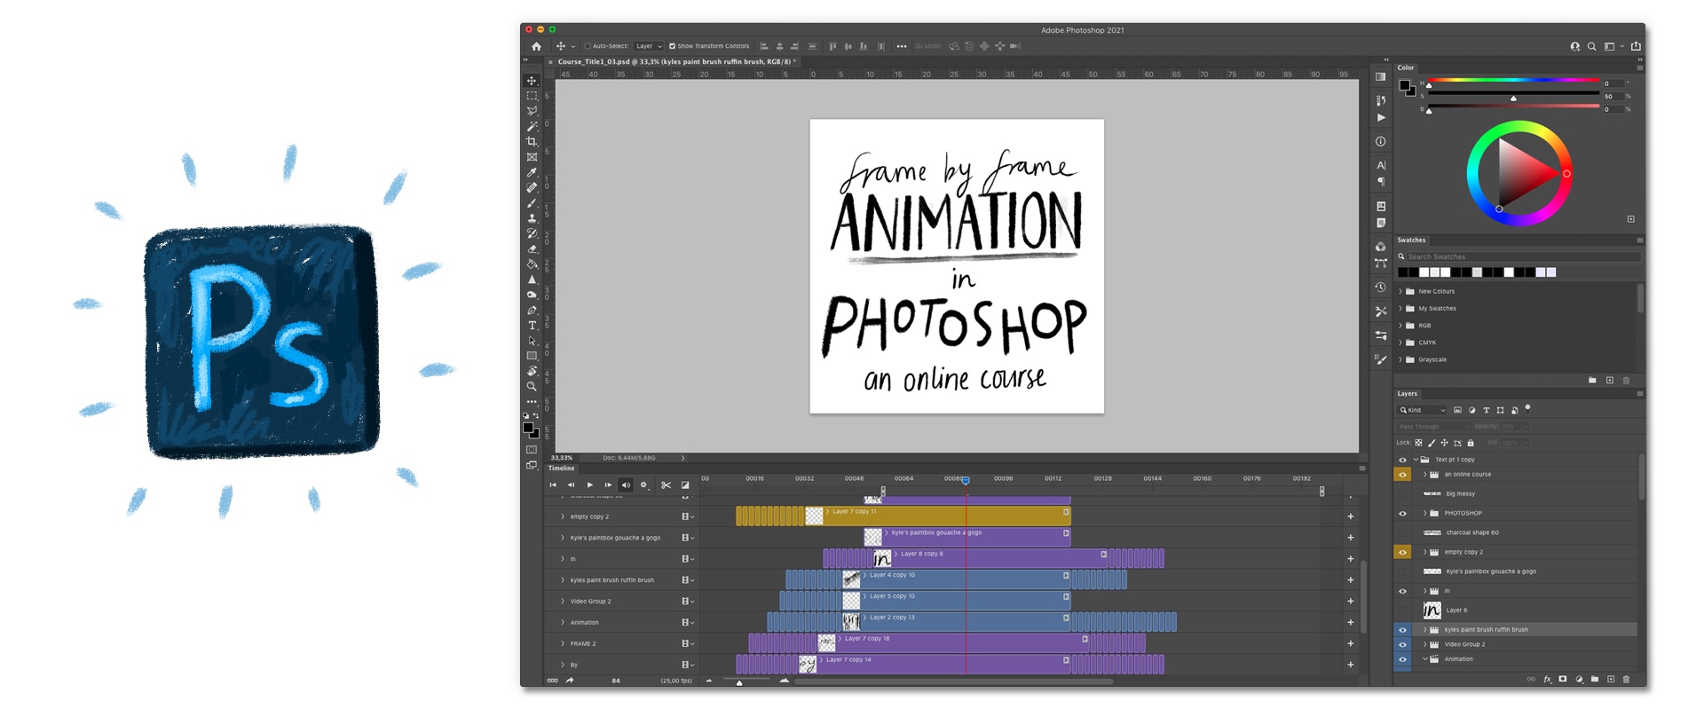The height and width of the screenshot is (717, 1704).
Task: Expand the 'empty copy 2' timeline track
Action: (x=562, y=516)
